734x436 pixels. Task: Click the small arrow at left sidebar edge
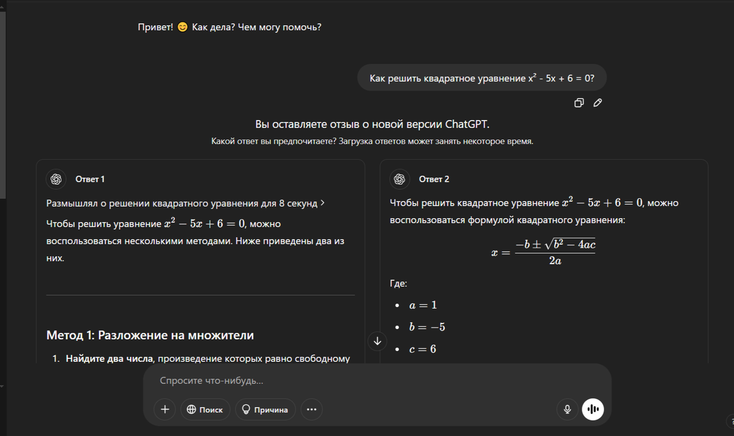pyautogui.click(x=2, y=386)
